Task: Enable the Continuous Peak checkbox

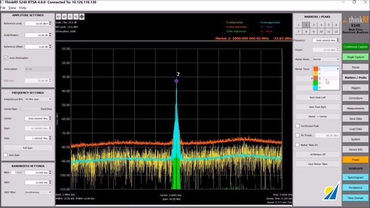Action: coord(298,126)
